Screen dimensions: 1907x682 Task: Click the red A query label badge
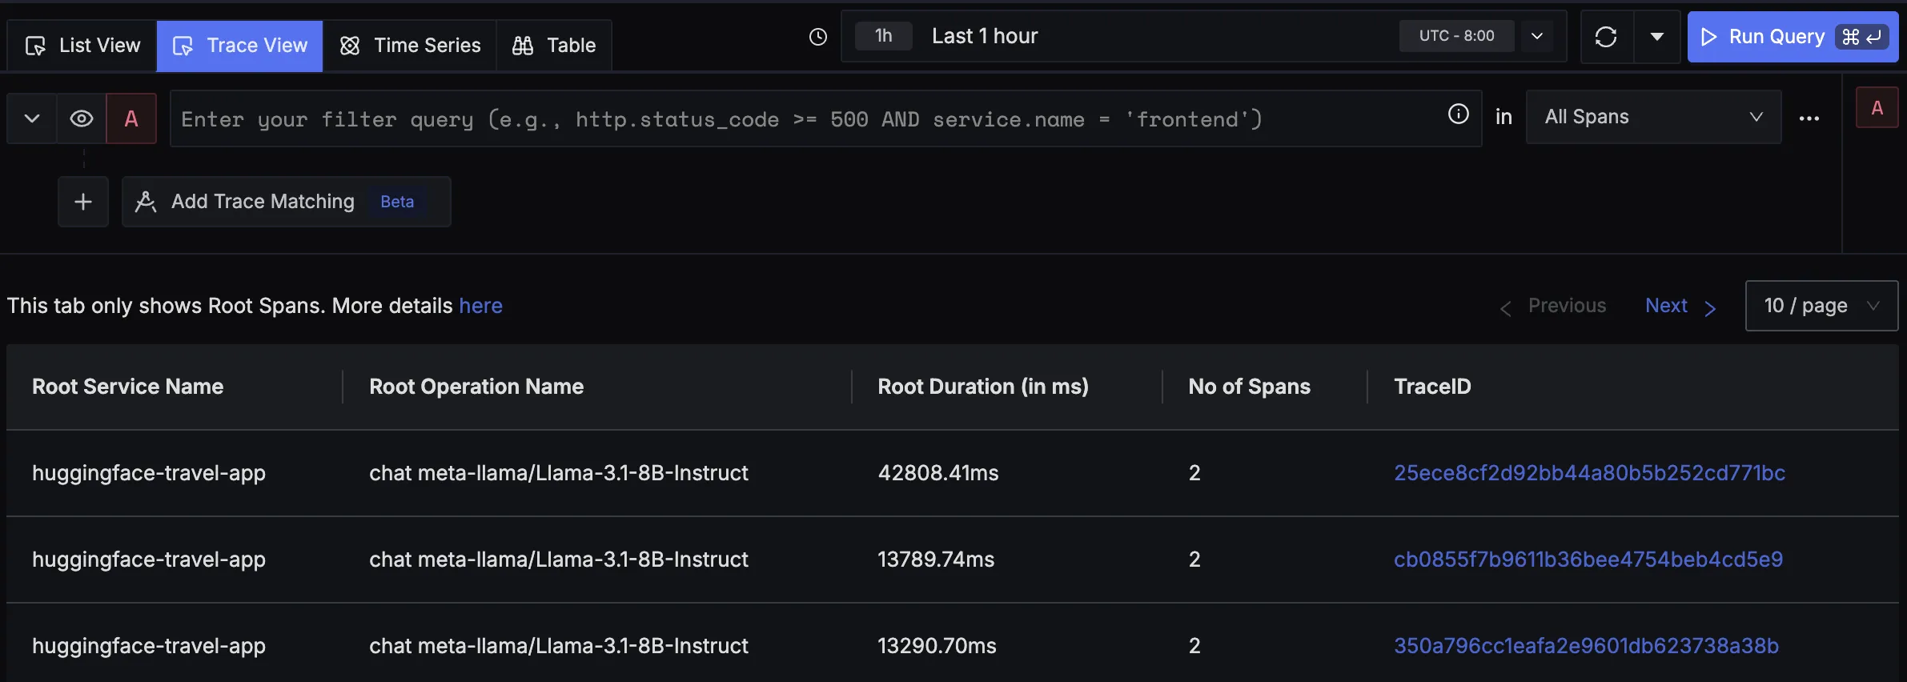[131, 118]
